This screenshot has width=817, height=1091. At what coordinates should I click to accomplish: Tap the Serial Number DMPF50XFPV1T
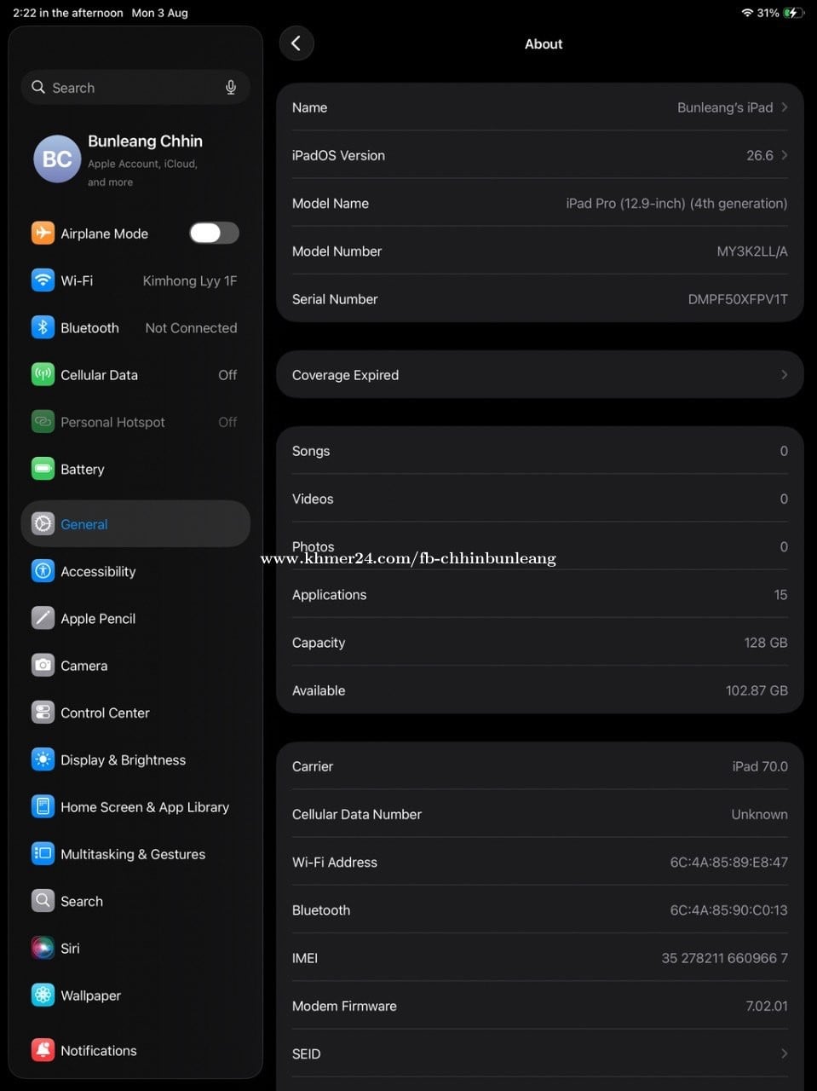point(738,299)
